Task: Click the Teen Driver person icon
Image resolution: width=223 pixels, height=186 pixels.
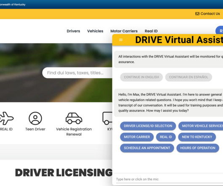Action: [35, 118]
